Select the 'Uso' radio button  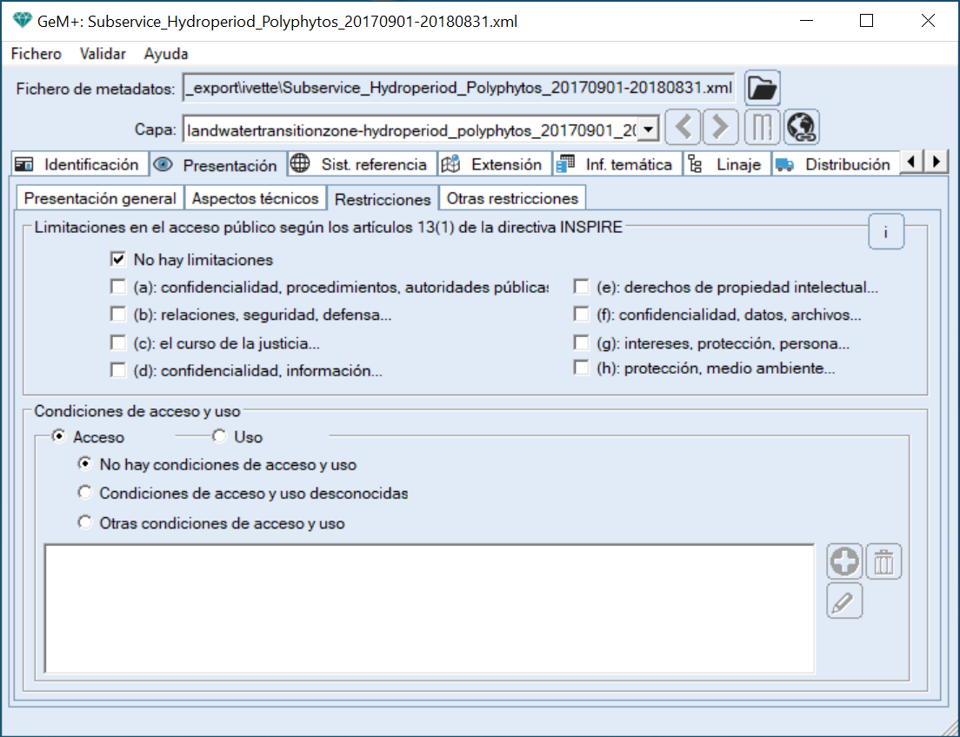click(220, 436)
